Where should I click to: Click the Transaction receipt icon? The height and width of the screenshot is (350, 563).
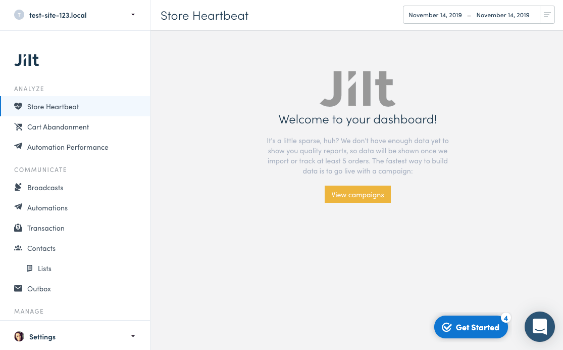[x=18, y=228]
